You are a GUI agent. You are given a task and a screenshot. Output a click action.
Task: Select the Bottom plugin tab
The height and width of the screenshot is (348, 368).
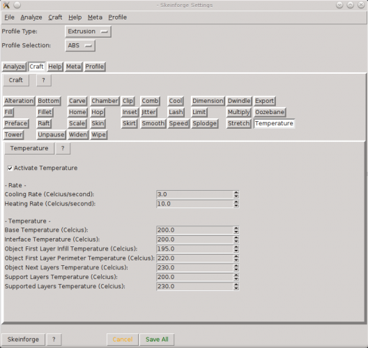(49, 101)
